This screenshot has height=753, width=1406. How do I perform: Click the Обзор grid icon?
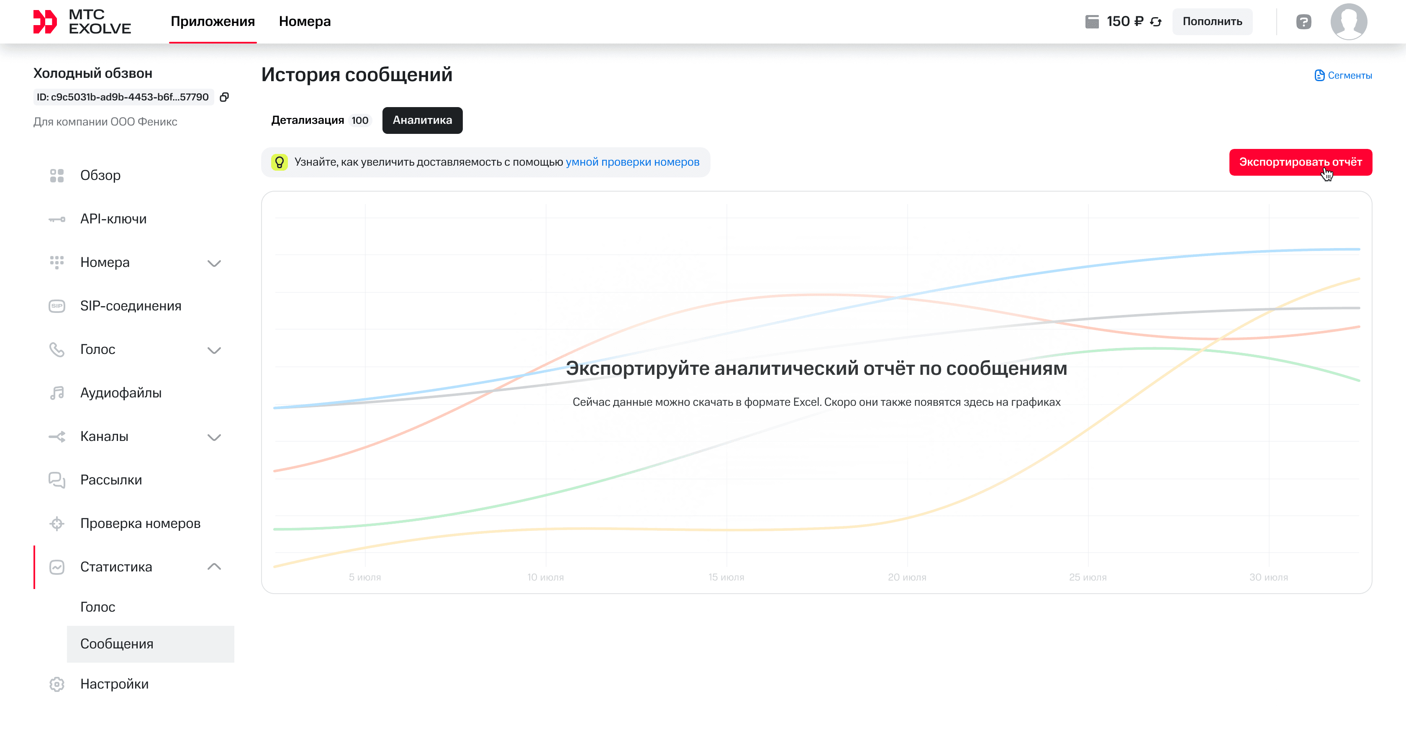[57, 176]
